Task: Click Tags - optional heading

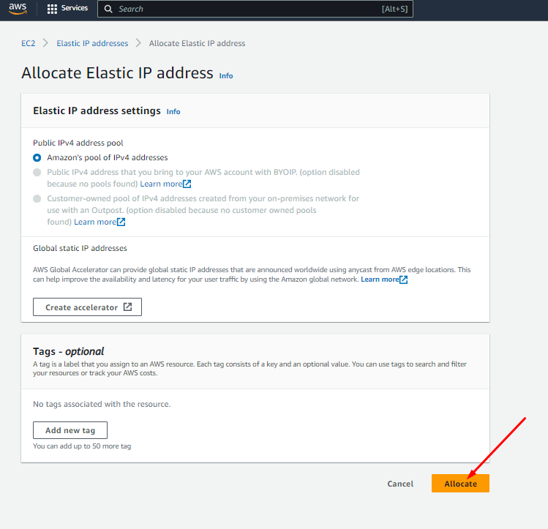Action: pyautogui.click(x=69, y=351)
